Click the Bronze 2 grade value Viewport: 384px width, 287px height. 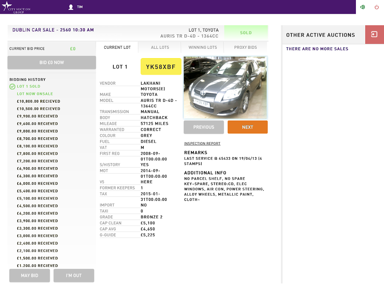tap(152, 217)
